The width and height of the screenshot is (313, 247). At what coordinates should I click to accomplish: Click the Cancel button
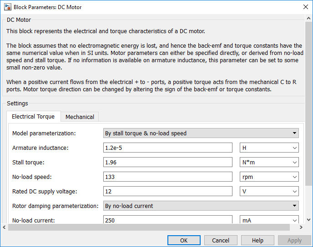click(x=221, y=240)
